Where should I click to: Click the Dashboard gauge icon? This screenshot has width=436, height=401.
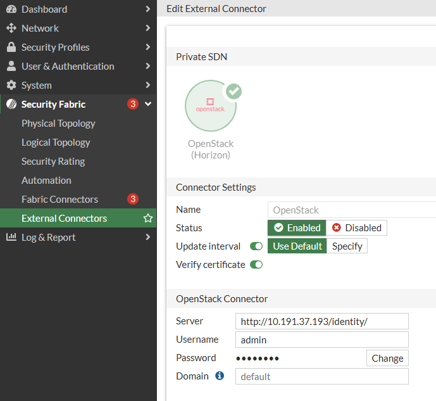point(11,9)
